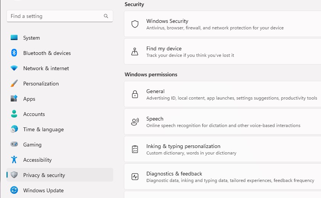Click the Security section heading
The width and height of the screenshot is (321, 198).
[x=134, y=4]
